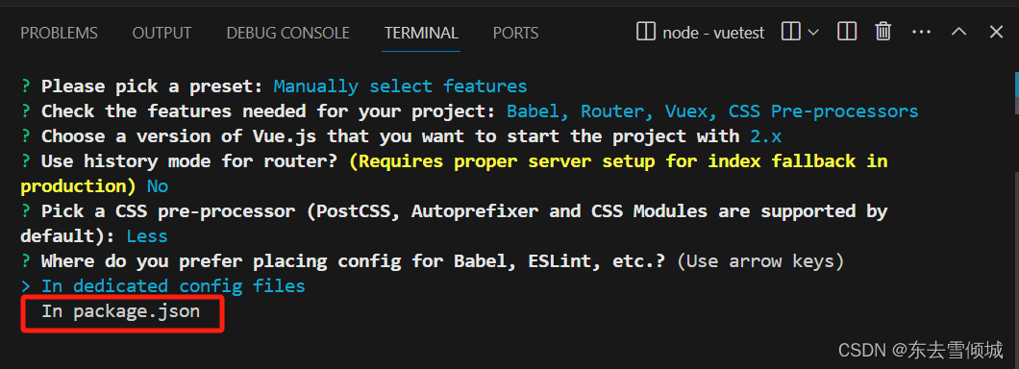Expand the launch profile dropdown chevron
This screenshot has height=369, width=1019.
[x=813, y=31]
